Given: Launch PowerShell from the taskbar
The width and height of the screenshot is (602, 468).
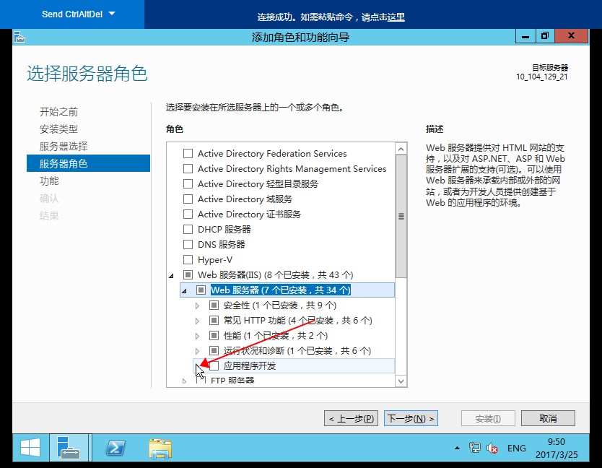Looking at the screenshot, I should (115, 448).
